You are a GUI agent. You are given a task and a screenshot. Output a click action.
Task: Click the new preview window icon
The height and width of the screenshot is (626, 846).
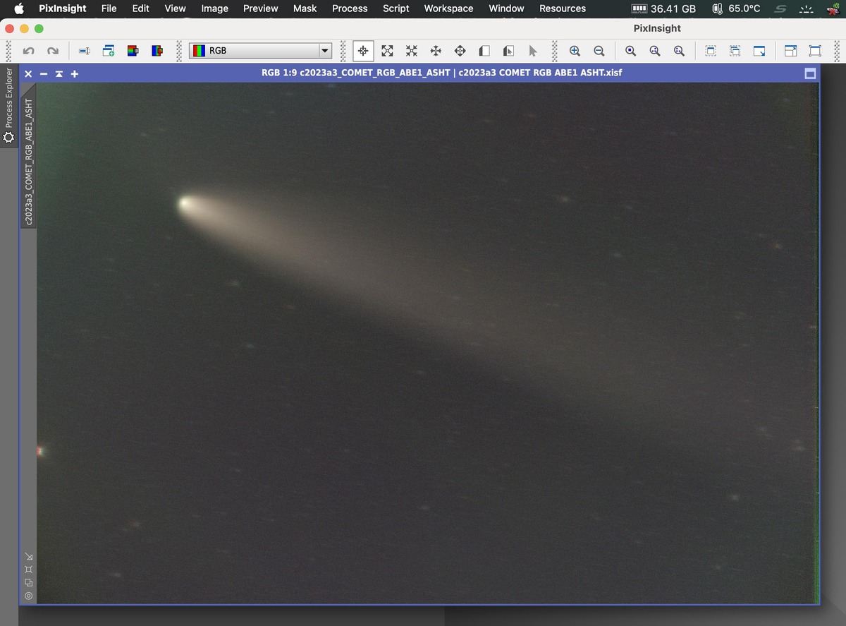point(108,51)
